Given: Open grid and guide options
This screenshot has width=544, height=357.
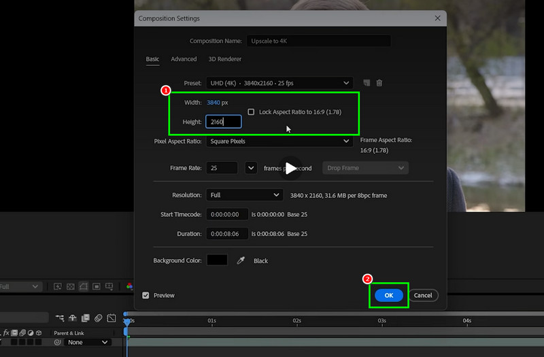Looking at the screenshot, I should pos(109,286).
